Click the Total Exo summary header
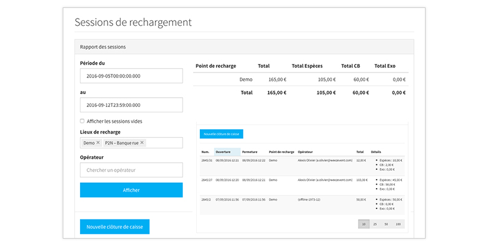 tap(385, 66)
